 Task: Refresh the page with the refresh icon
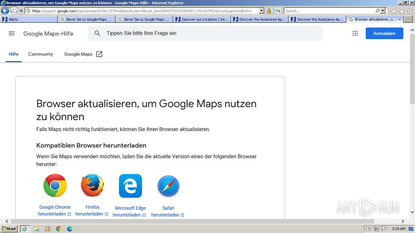[x=278, y=11]
